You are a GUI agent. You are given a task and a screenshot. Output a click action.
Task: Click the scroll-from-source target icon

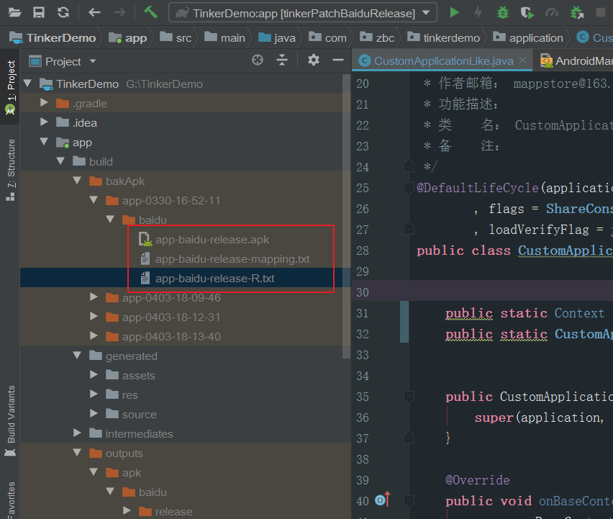point(258,61)
